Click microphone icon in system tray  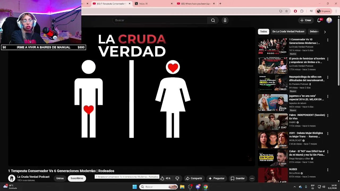coord(306,187)
